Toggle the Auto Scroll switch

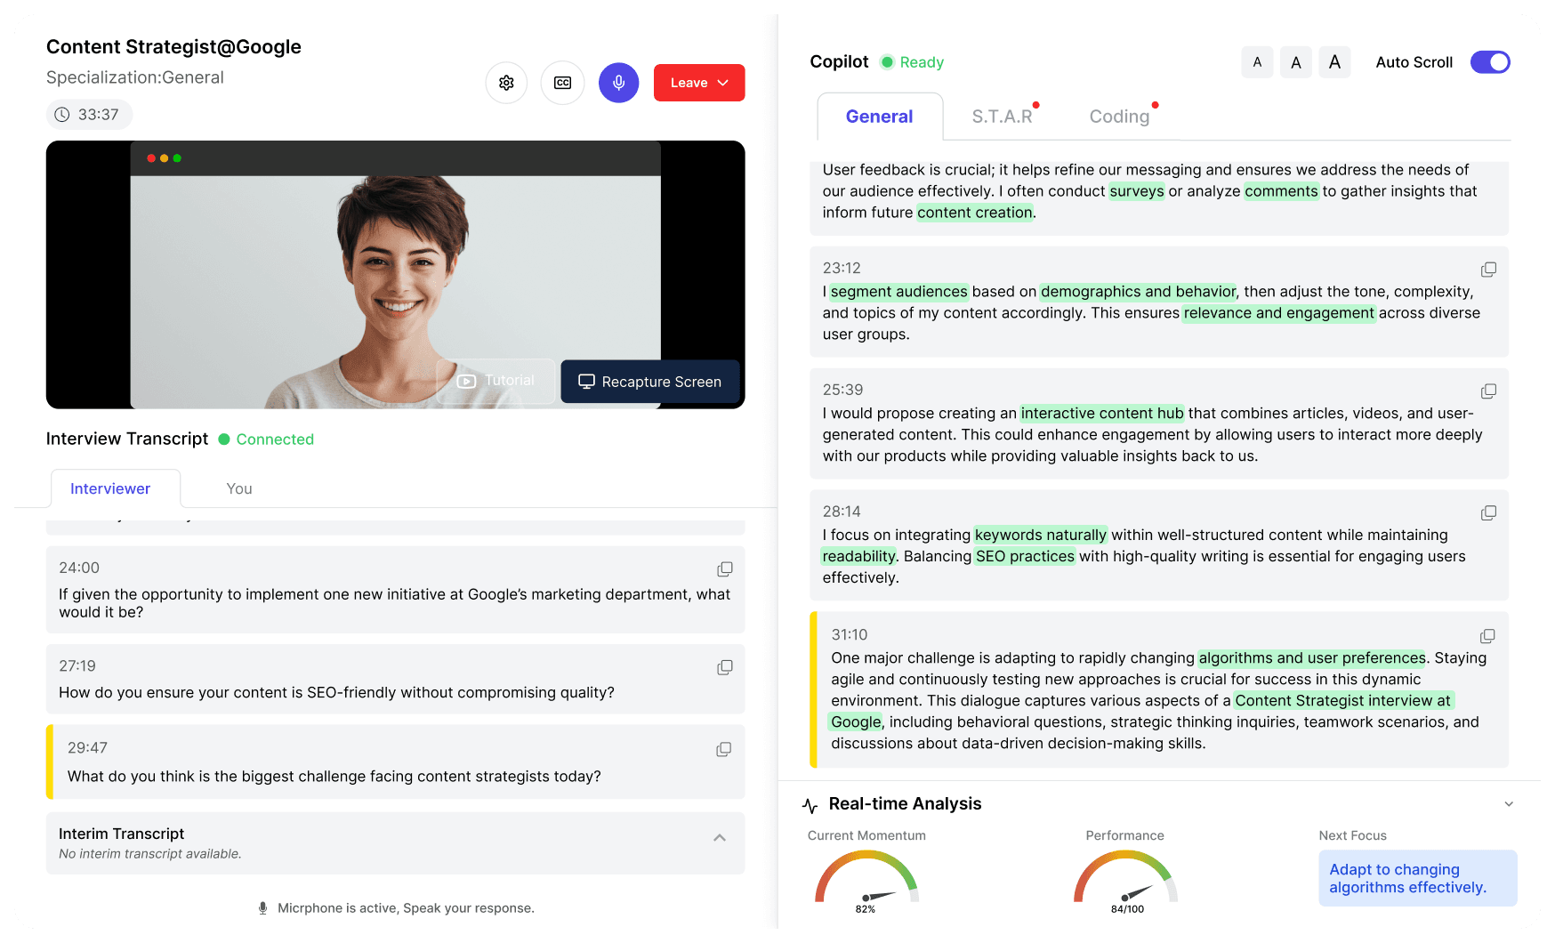click(x=1490, y=62)
